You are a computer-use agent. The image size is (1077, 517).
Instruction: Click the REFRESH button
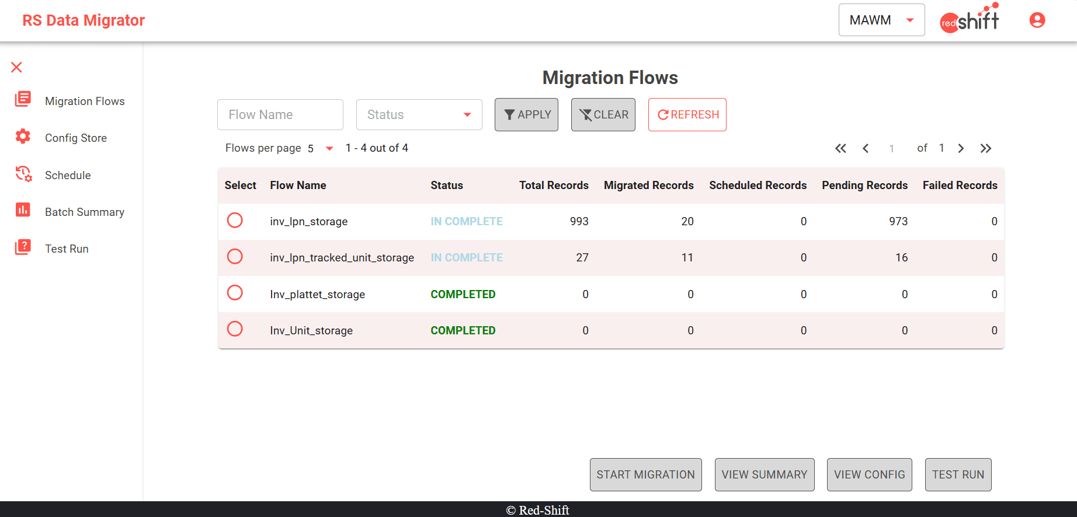coord(687,115)
